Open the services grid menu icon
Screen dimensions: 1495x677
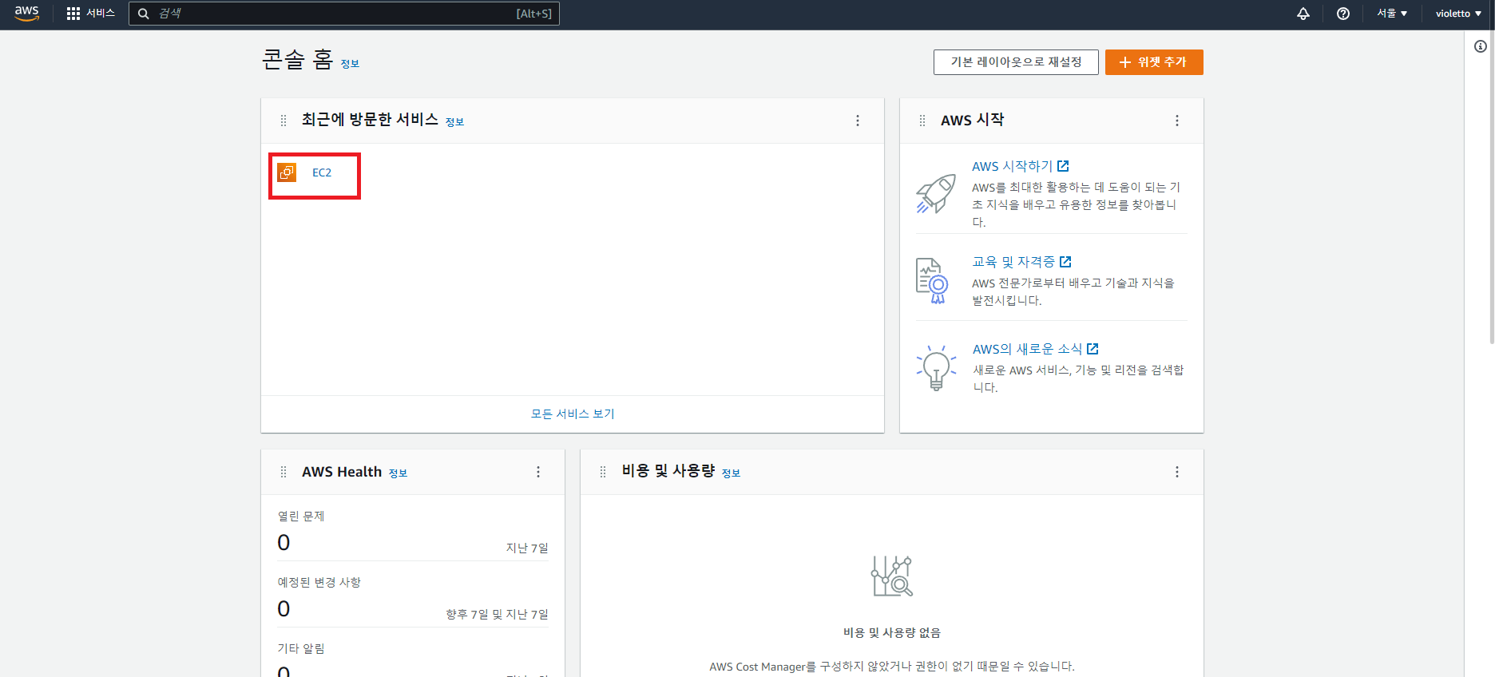click(73, 14)
